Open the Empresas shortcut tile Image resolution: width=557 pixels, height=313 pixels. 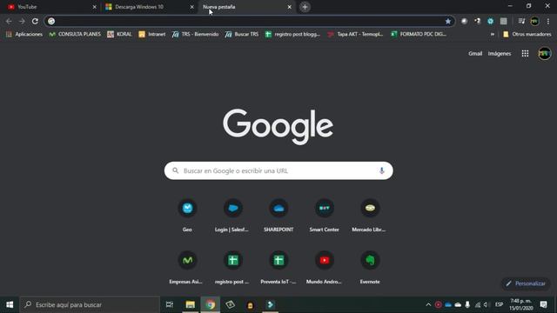click(x=187, y=267)
